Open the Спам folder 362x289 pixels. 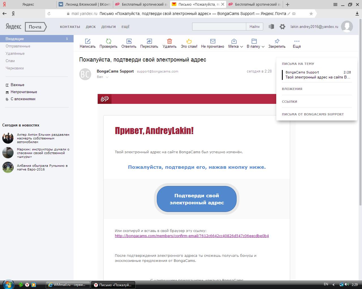point(10,61)
